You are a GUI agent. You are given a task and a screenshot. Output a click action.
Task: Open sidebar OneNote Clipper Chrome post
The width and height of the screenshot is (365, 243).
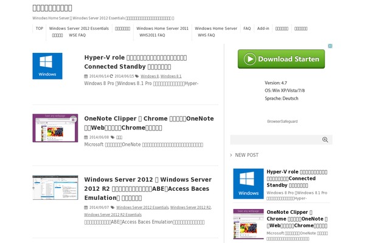[297, 219]
